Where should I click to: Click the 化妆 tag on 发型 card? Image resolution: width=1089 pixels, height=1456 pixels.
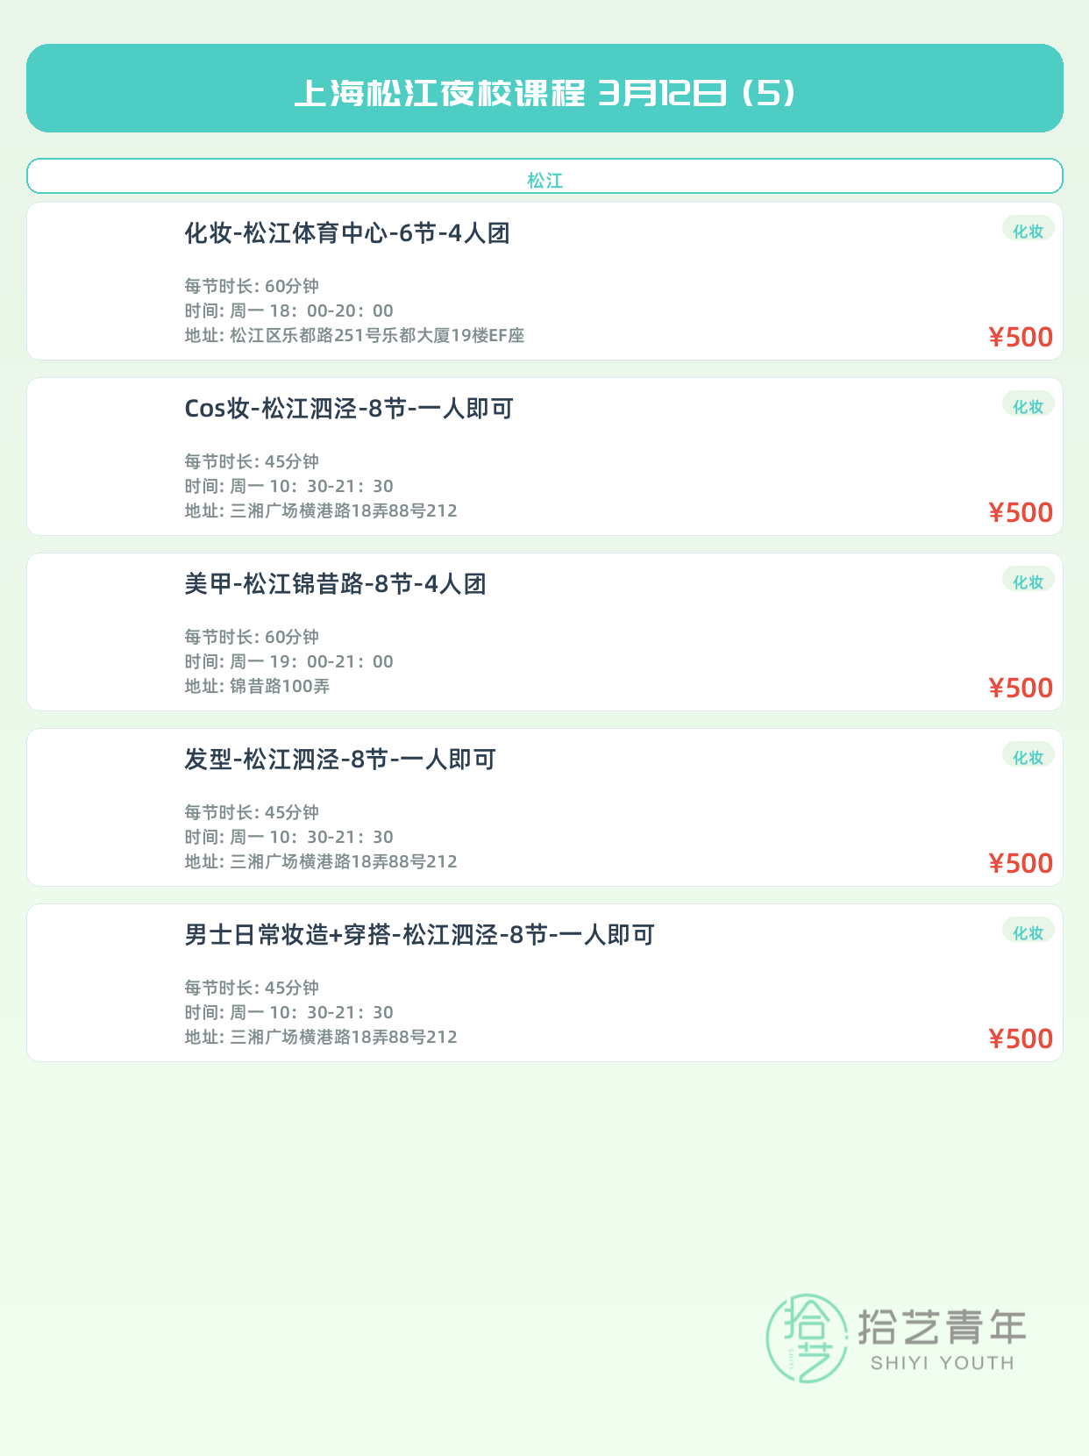pyautogui.click(x=1028, y=757)
